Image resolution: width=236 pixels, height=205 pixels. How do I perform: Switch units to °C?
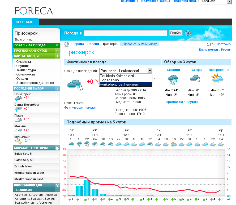point(213,44)
